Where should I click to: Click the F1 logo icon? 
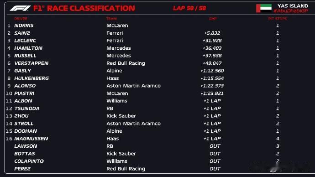20,8
